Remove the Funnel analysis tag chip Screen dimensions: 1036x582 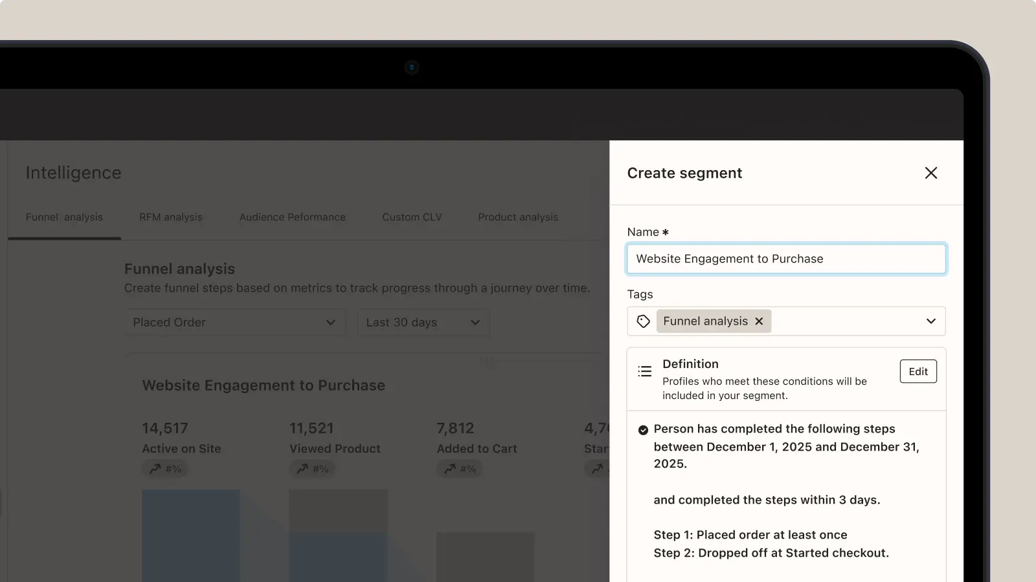coord(758,321)
